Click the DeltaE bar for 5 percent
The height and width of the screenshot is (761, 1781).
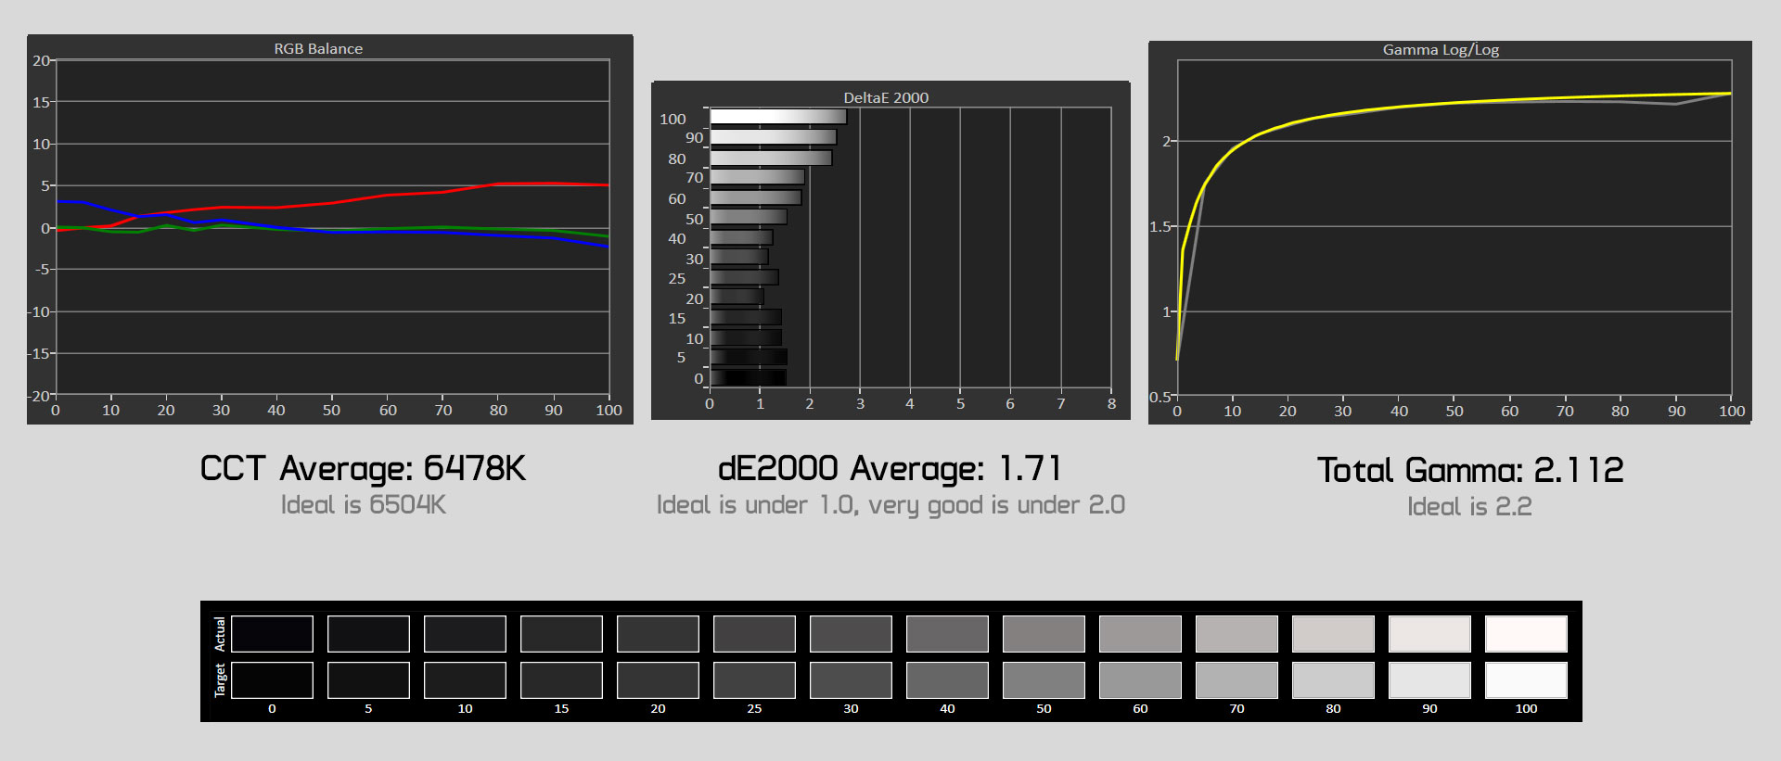(x=749, y=357)
